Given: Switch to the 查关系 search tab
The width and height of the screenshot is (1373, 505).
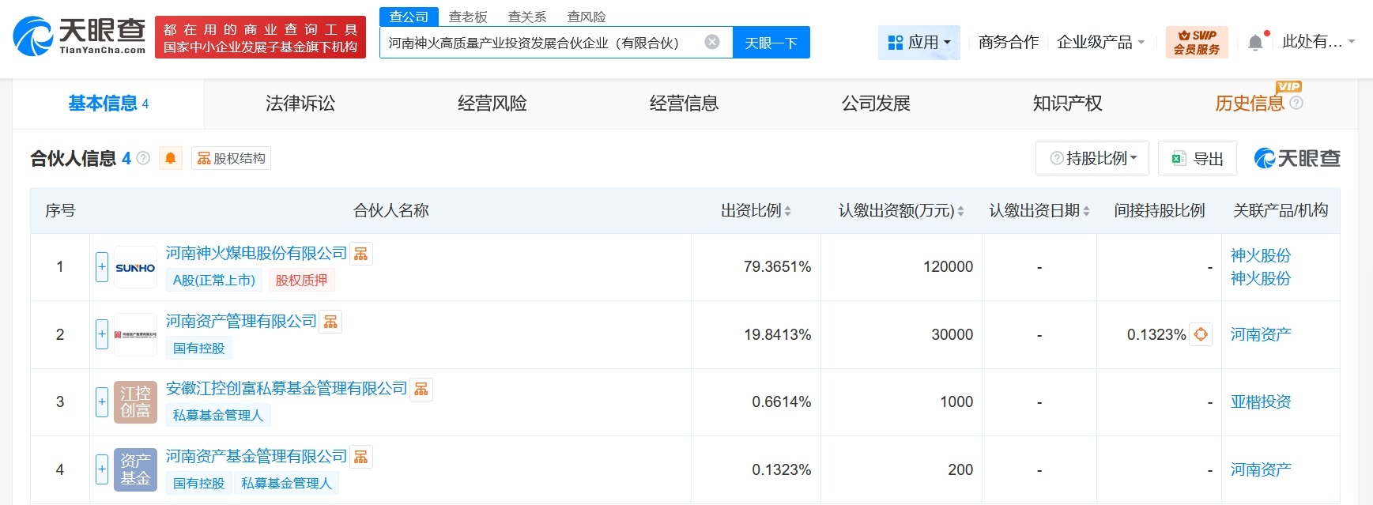Looking at the screenshot, I should tap(527, 17).
